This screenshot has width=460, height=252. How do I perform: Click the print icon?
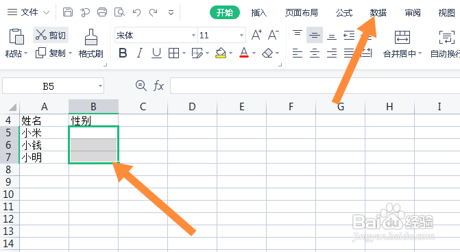point(102,12)
